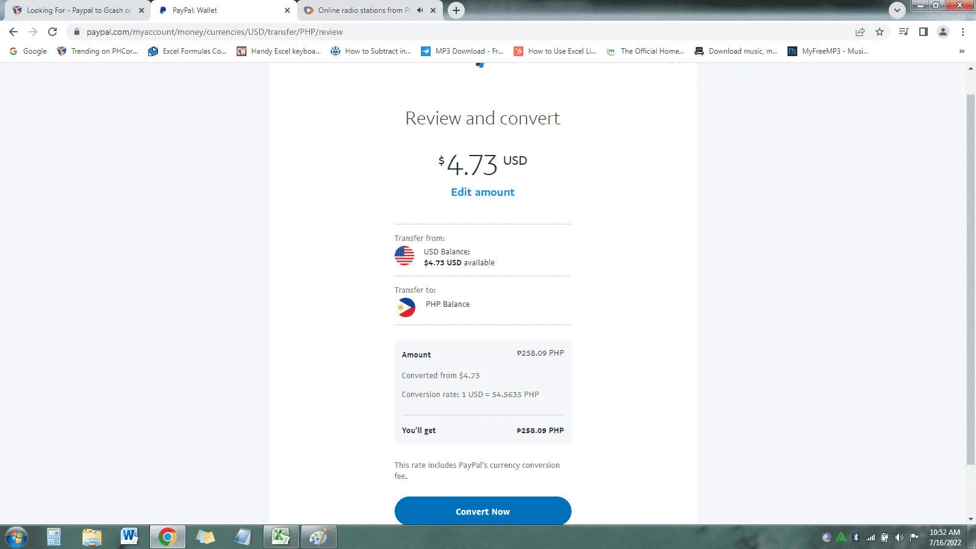Switch to the PayPal: Wallet tab
This screenshot has height=549, width=976.
(223, 10)
